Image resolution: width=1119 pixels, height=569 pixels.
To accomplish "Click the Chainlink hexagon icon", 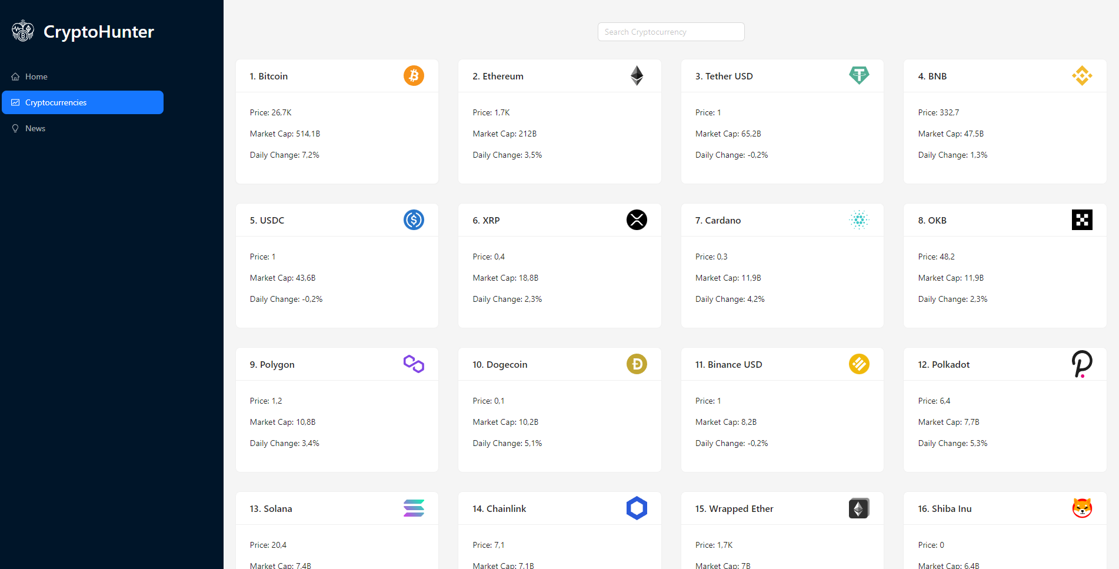I will click(637, 508).
